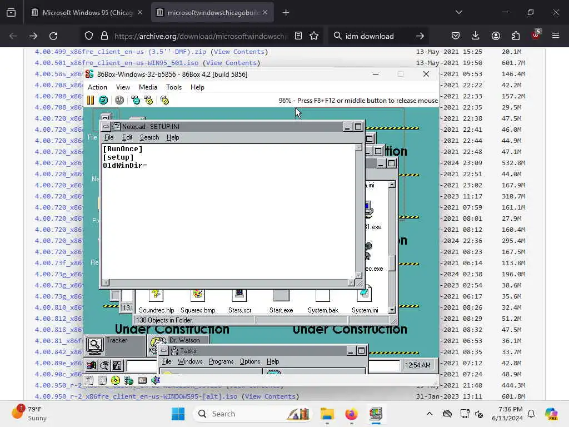Open Firefox downloads panel
Viewport: 569px width, 427px height.
coord(476,36)
